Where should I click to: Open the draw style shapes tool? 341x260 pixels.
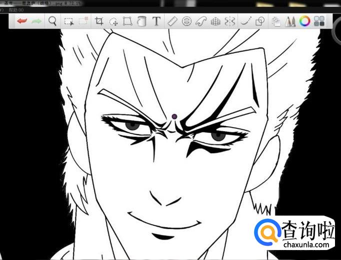coord(260,21)
